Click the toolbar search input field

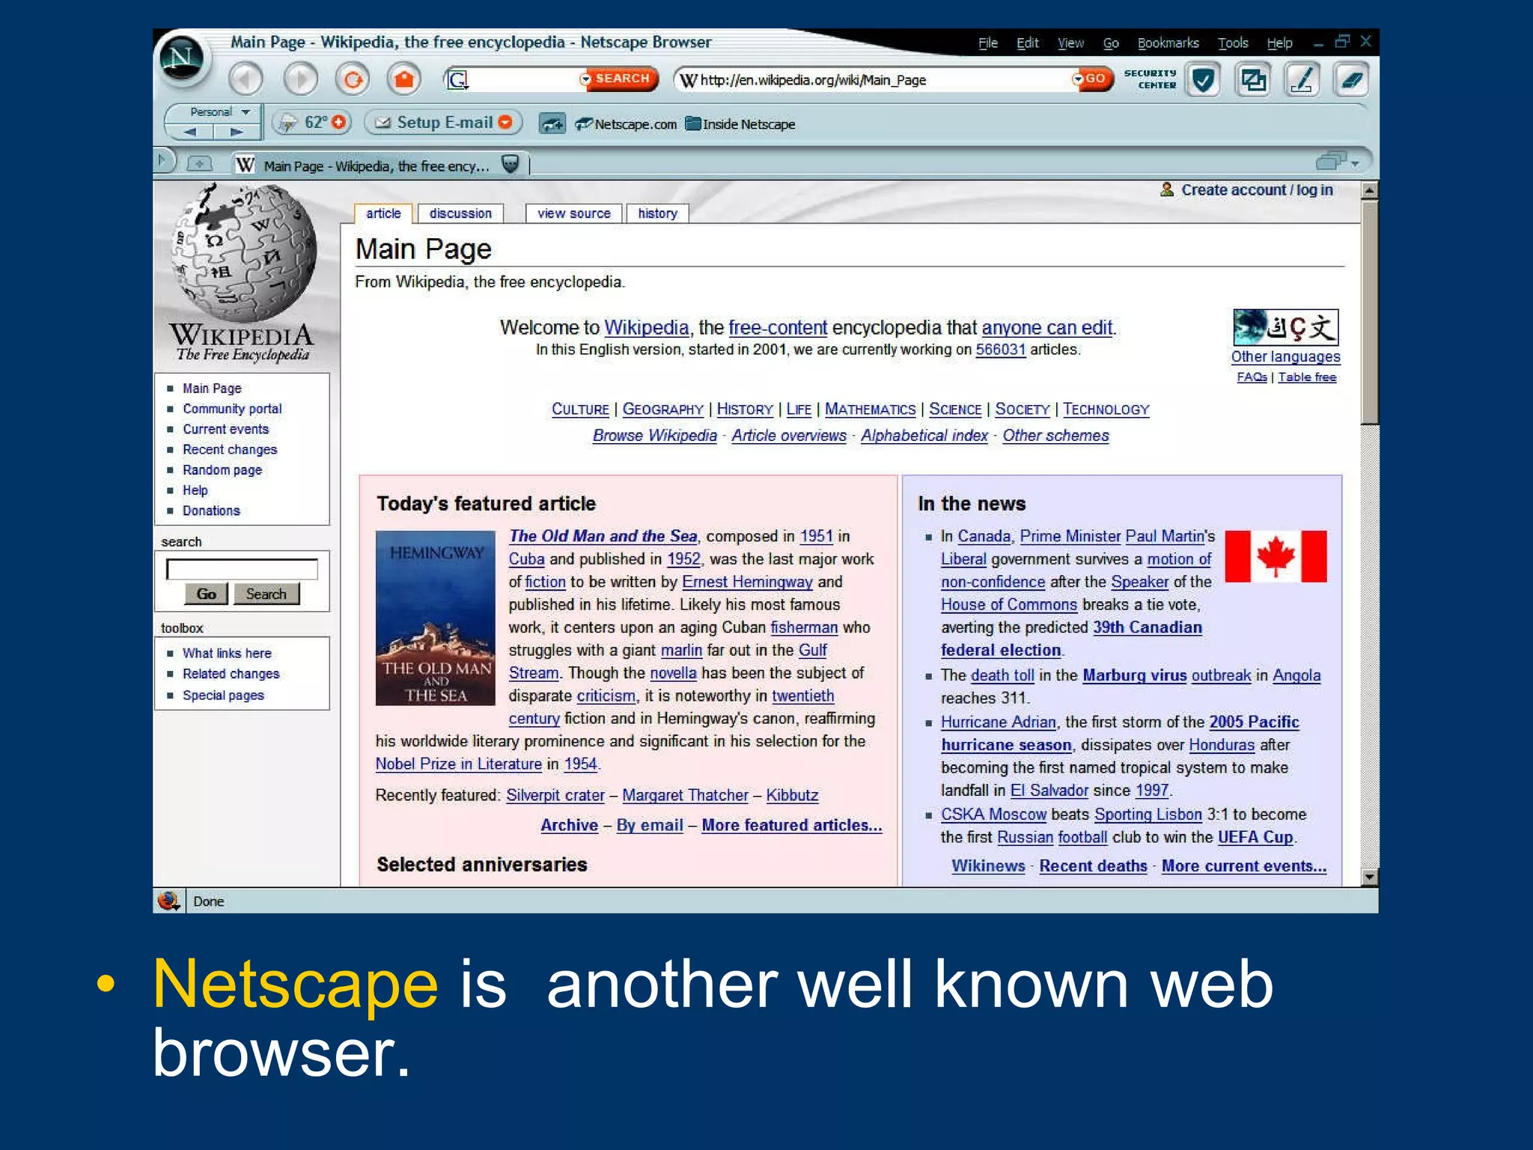(524, 79)
